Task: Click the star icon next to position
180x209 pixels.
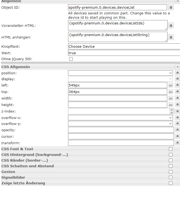Action: click(177, 73)
